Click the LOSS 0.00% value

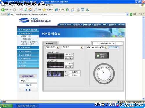pos(75,75)
